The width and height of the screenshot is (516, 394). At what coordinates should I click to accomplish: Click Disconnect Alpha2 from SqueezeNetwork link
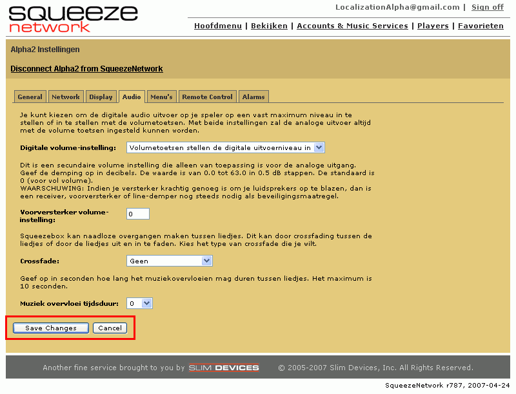pyautogui.click(x=86, y=69)
